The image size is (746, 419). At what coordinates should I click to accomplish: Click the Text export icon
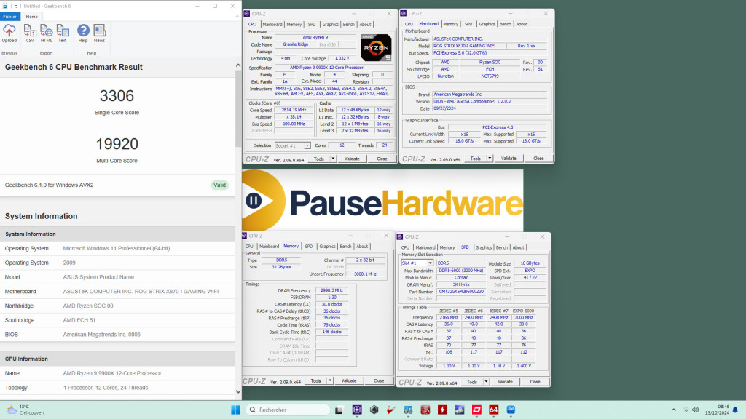63,33
